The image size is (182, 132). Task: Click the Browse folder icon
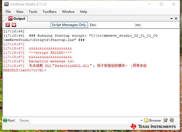(x=146, y=120)
